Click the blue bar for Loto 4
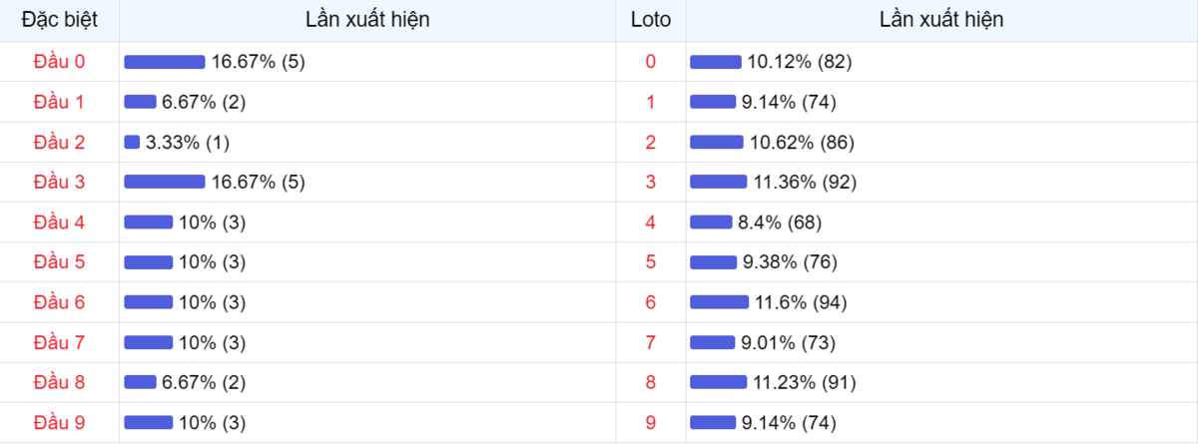This screenshot has width=1198, height=444. point(711,222)
